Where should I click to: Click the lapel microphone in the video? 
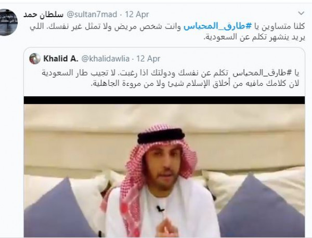160,209
